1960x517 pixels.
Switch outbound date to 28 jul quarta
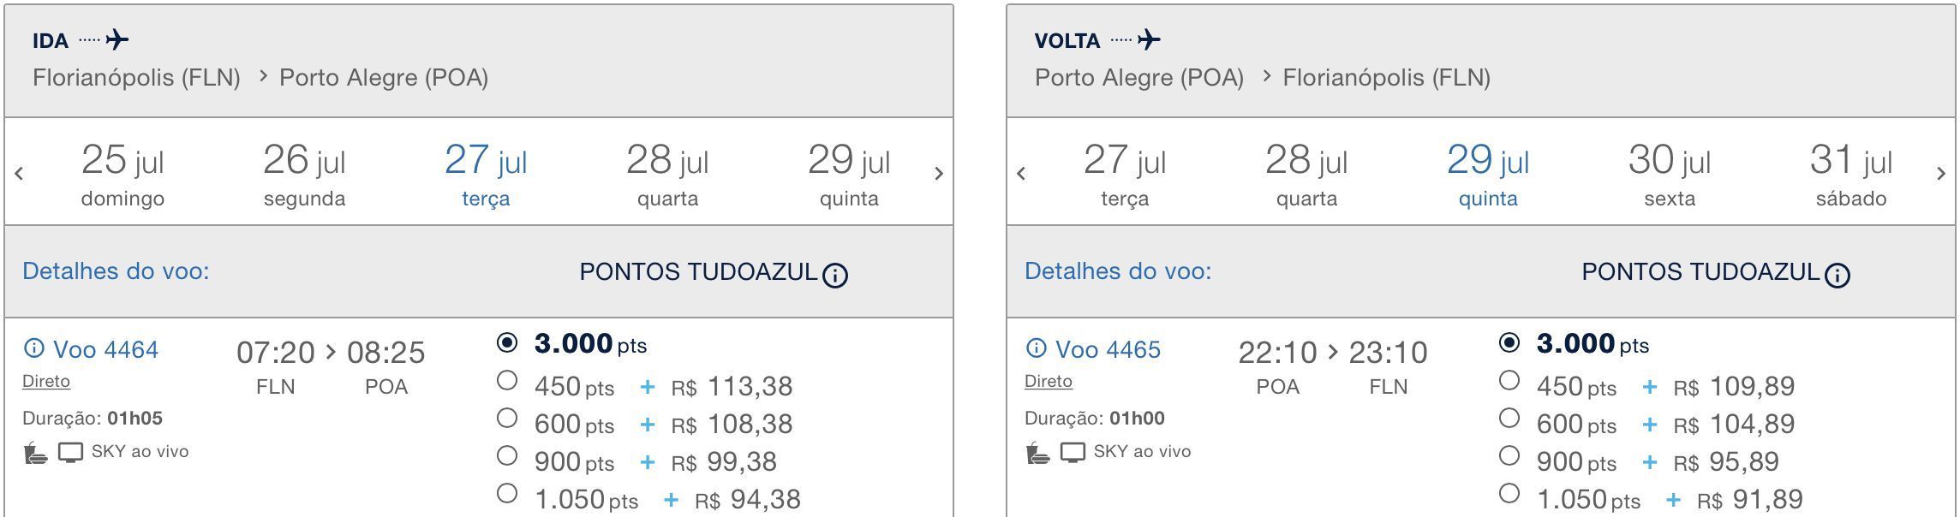[x=667, y=175]
